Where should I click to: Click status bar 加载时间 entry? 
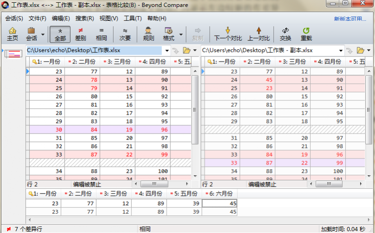point(343,229)
